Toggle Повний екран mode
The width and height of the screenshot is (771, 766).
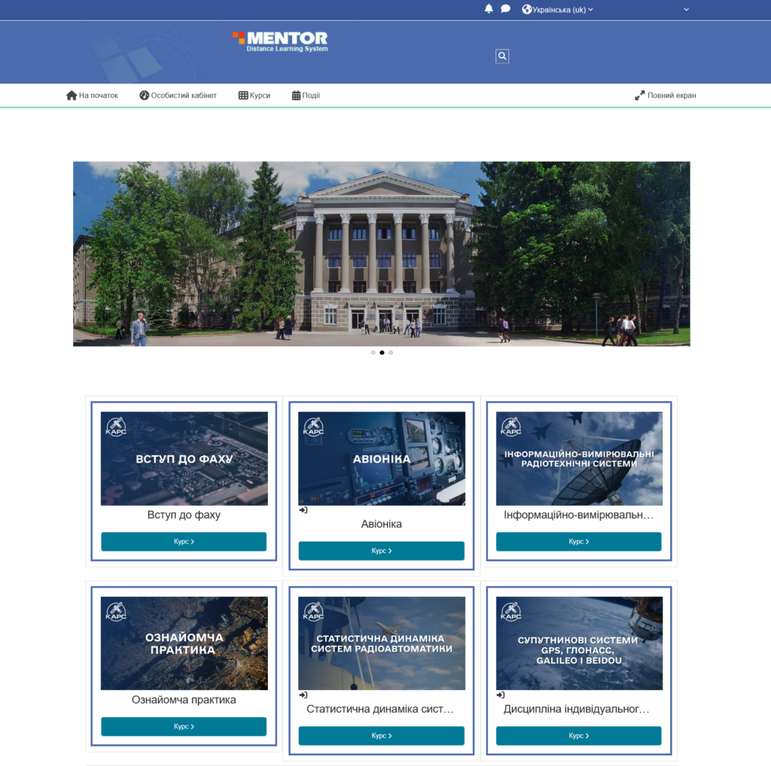672,96
